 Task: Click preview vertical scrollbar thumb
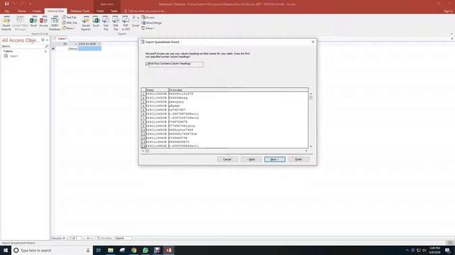click(311, 98)
